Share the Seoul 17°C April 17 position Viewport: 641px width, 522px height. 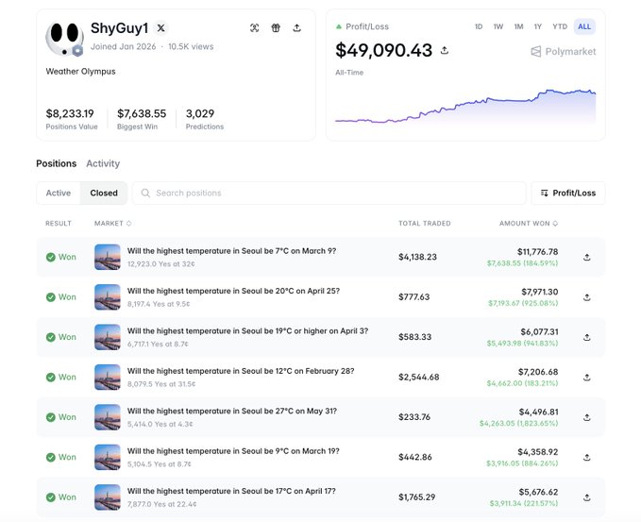pos(586,497)
